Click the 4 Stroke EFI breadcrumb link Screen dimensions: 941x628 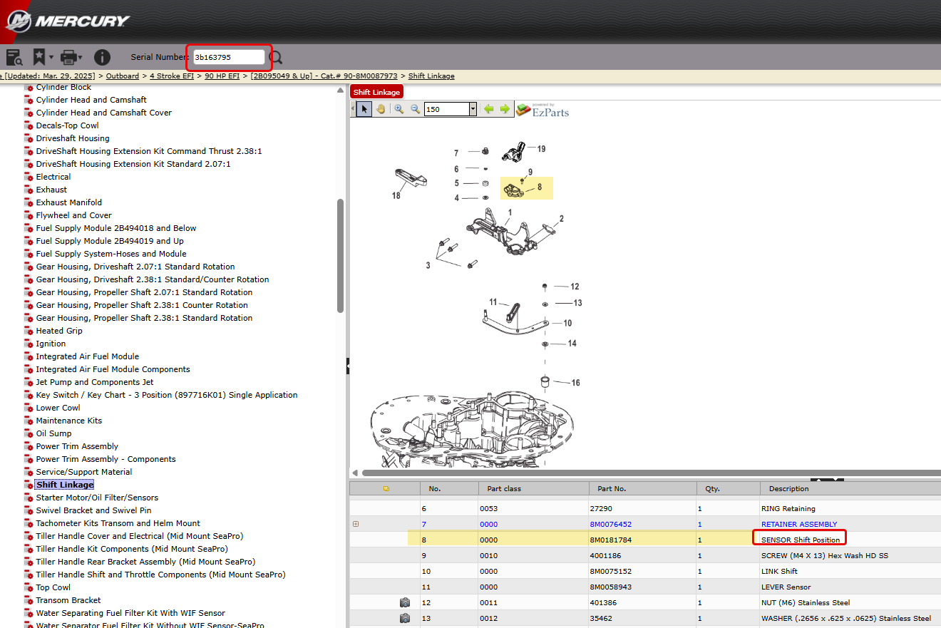[x=172, y=76]
